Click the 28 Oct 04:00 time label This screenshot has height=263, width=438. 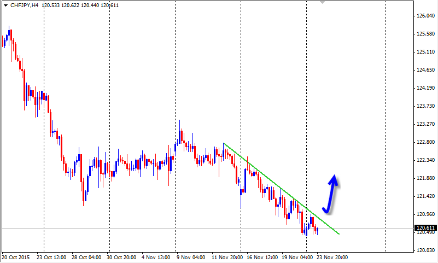pos(86,257)
